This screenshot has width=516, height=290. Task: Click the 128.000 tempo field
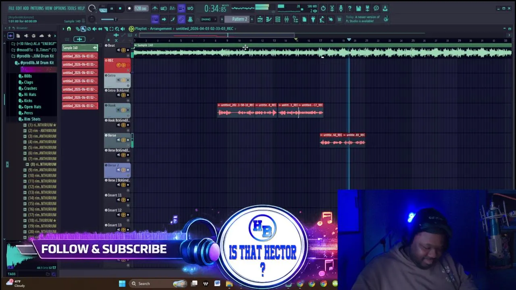pos(141,8)
